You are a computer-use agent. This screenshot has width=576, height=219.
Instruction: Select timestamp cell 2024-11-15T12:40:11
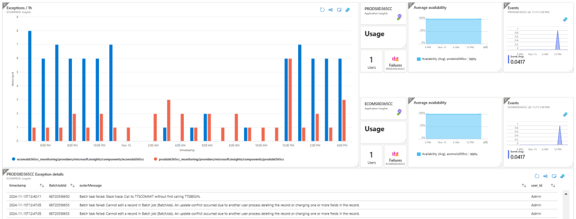pyautogui.click(x=25, y=197)
